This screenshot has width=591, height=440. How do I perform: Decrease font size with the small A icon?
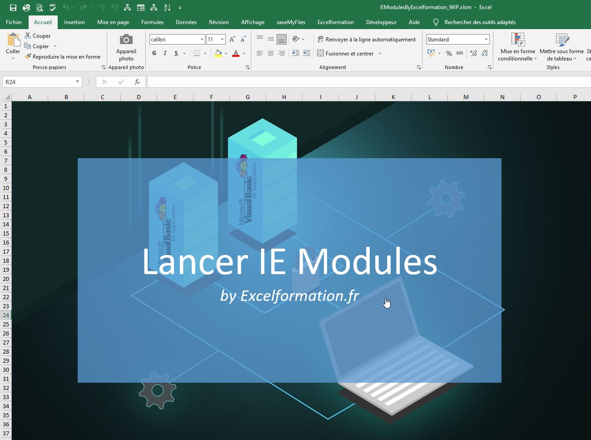[x=243, y=40]
